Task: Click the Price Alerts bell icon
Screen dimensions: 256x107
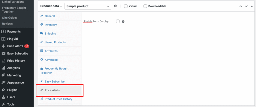Action: click(3, 46)
